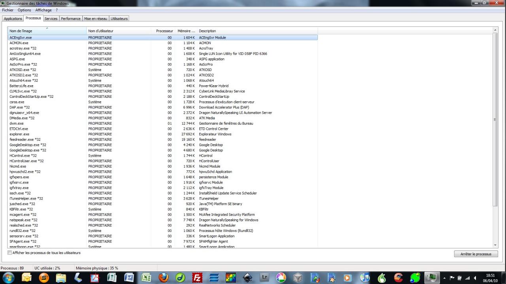Open the orange S5 taskbar icon

(x=44, y=278)
